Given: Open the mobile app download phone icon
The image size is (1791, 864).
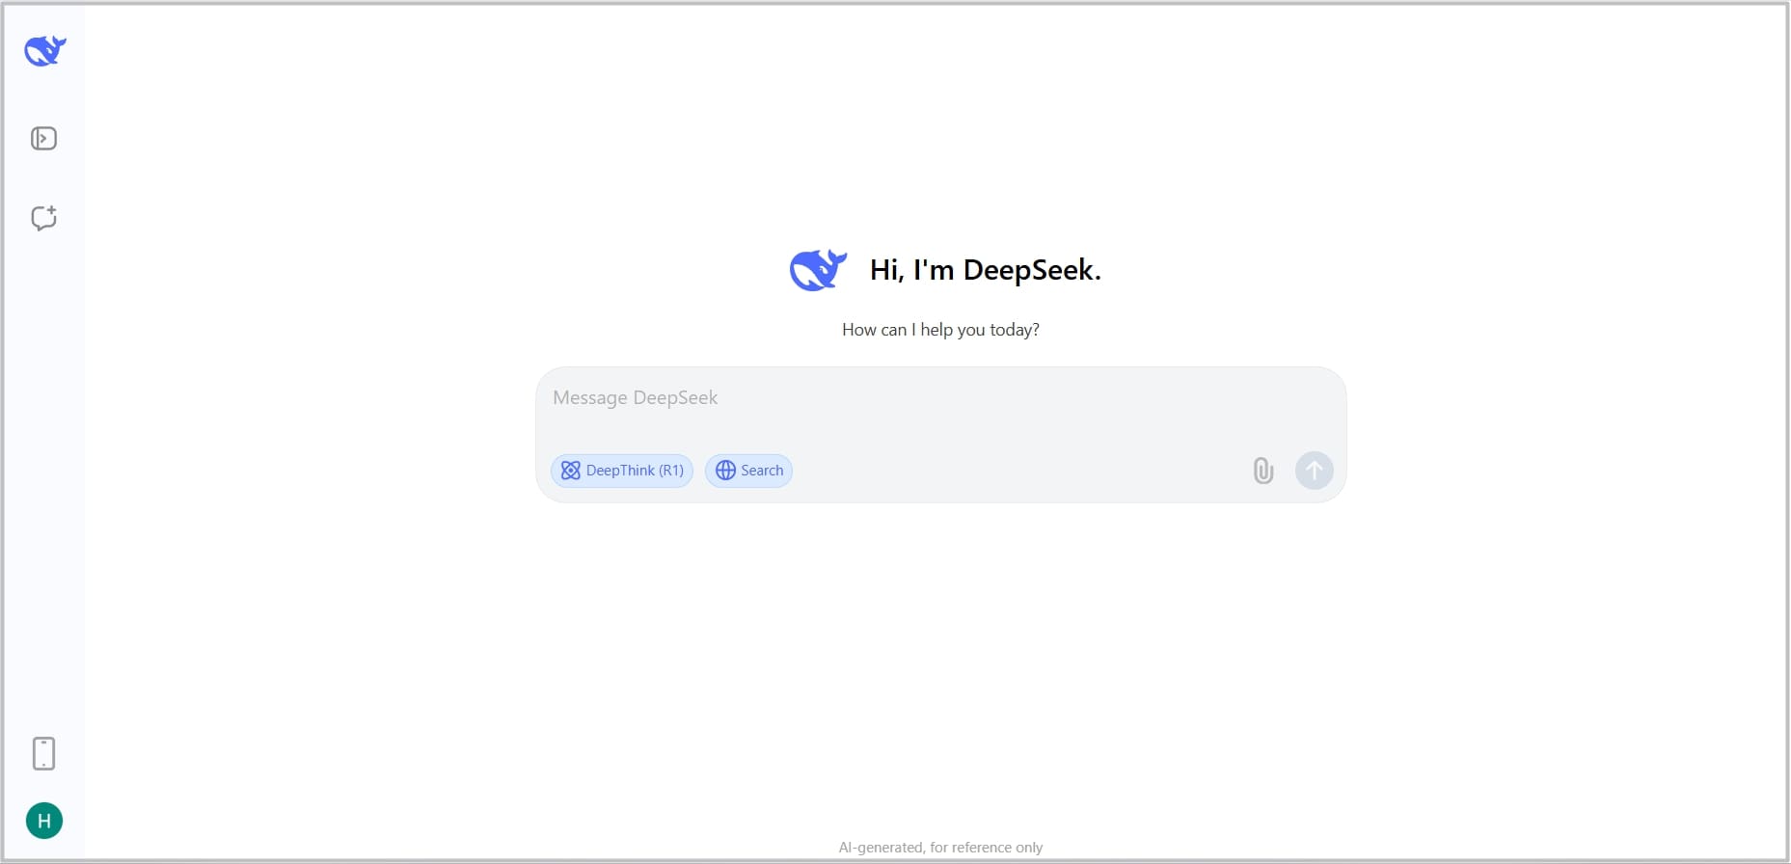Looking at the screenshot, I should pyautogui.click(x=43, y=753).
